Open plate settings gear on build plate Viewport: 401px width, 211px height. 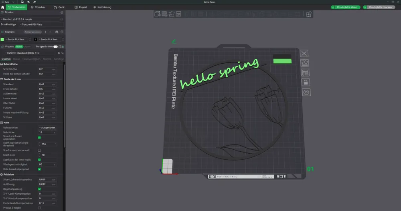coord(306,92)
